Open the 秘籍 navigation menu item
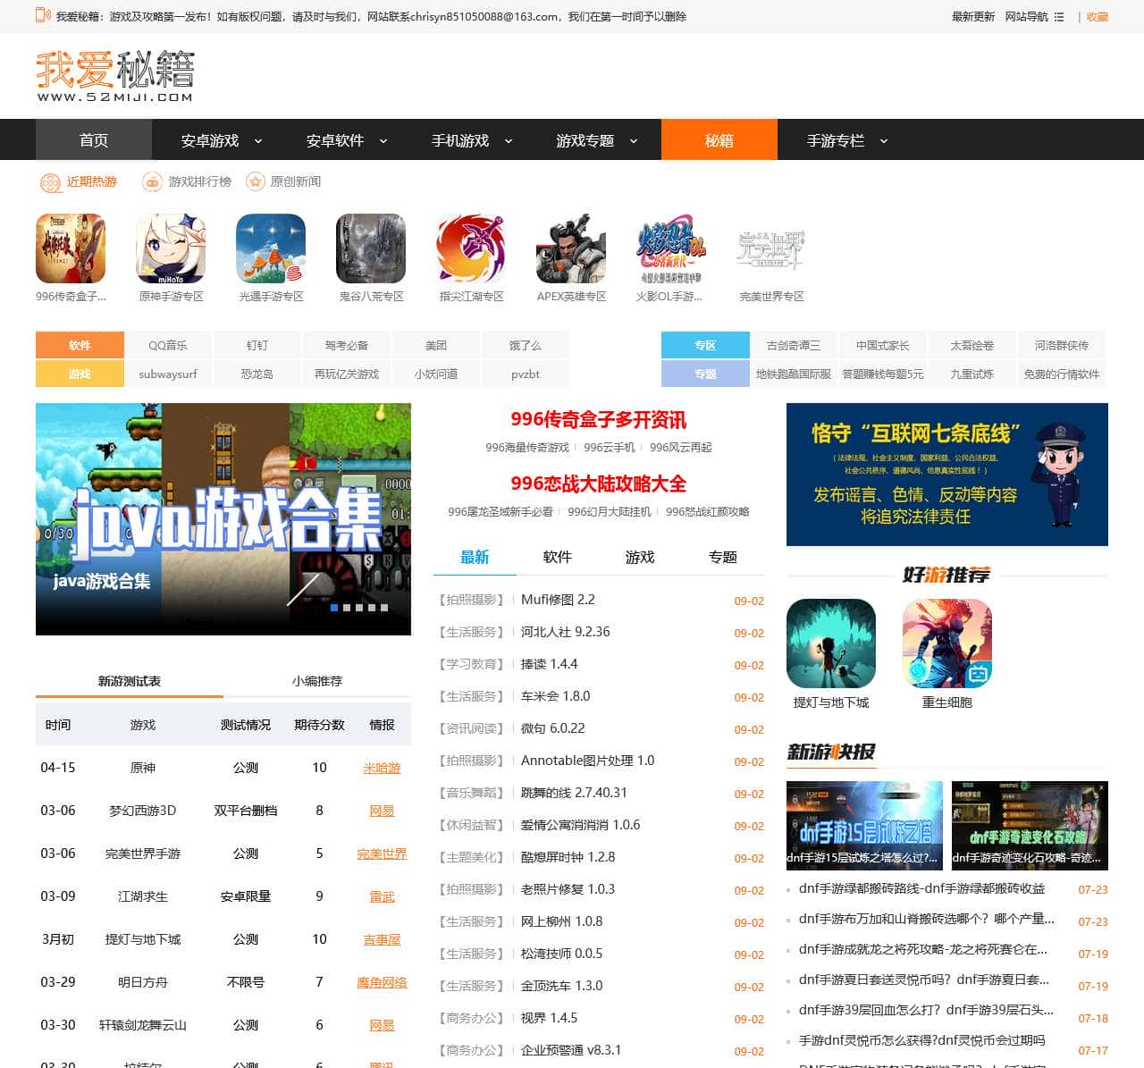Viewport: 1144px width, 1068px height. click(719, 140)
